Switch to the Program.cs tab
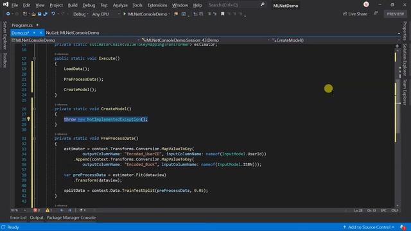Image resolution: width=411 pixels, height=231 pixels. (22, 25)
